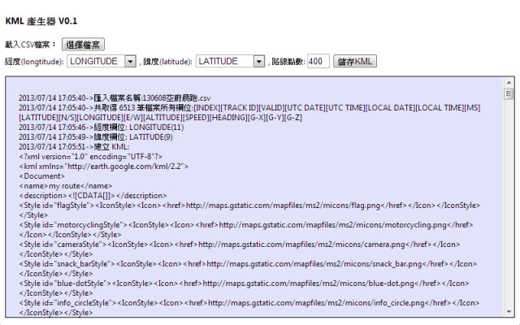Click log line 經度欄位: LONGITUDE(11)
Screen dimensions: 520x325
(101, 128)
